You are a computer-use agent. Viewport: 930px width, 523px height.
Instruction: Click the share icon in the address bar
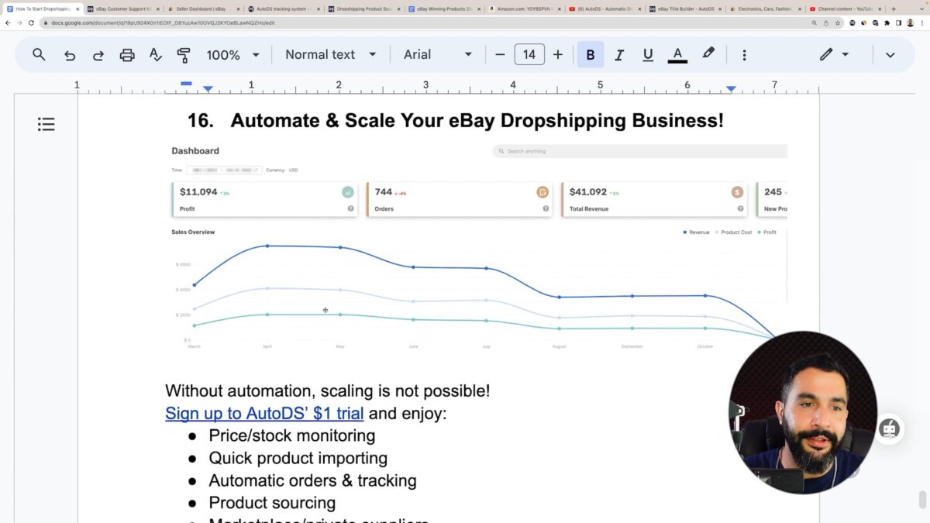[826, 23]
